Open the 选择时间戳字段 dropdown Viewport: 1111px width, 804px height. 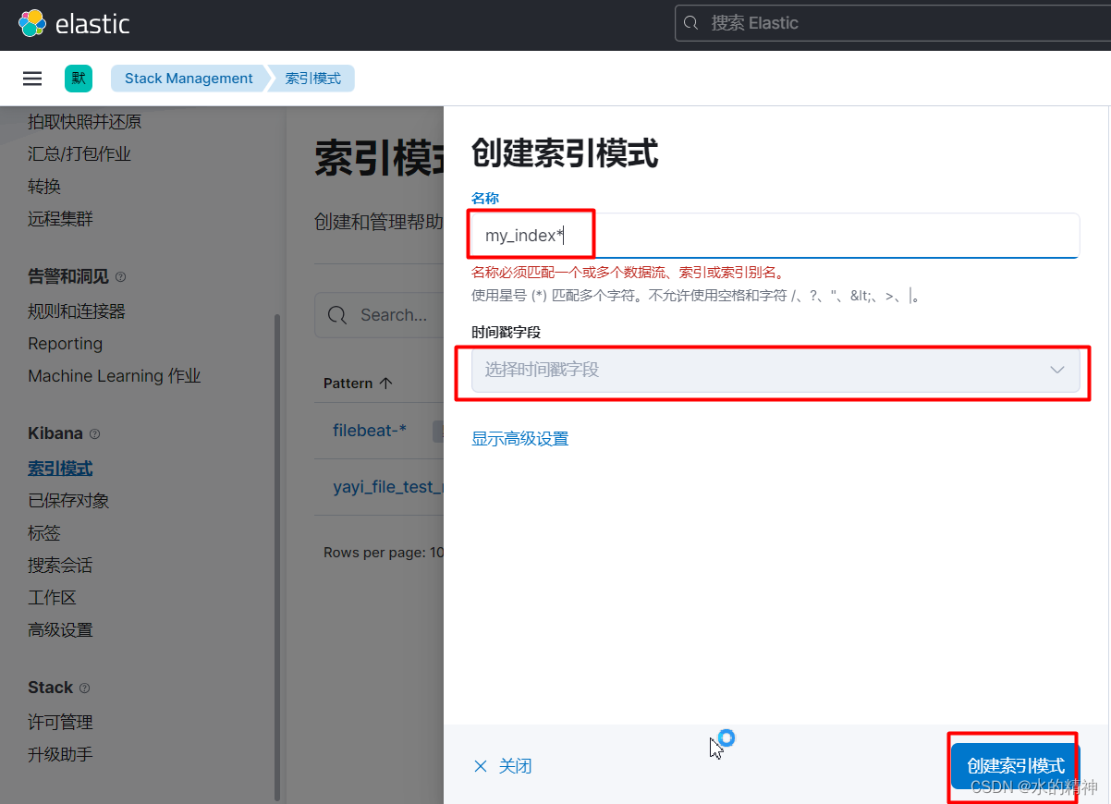click(775, 370)
